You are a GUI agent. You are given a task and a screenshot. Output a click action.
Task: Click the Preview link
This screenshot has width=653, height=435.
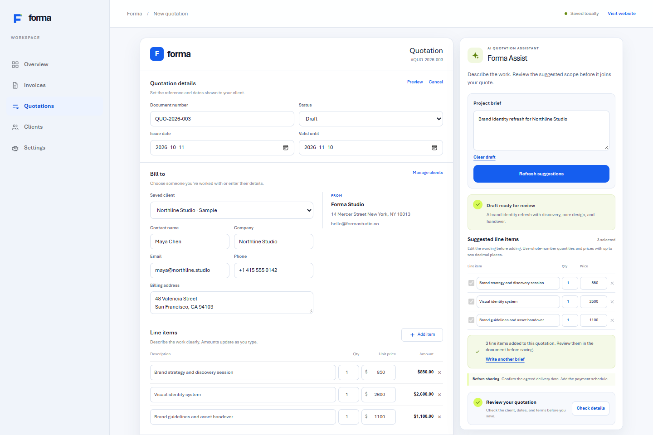pyautogui.click(x=415, y=82)
